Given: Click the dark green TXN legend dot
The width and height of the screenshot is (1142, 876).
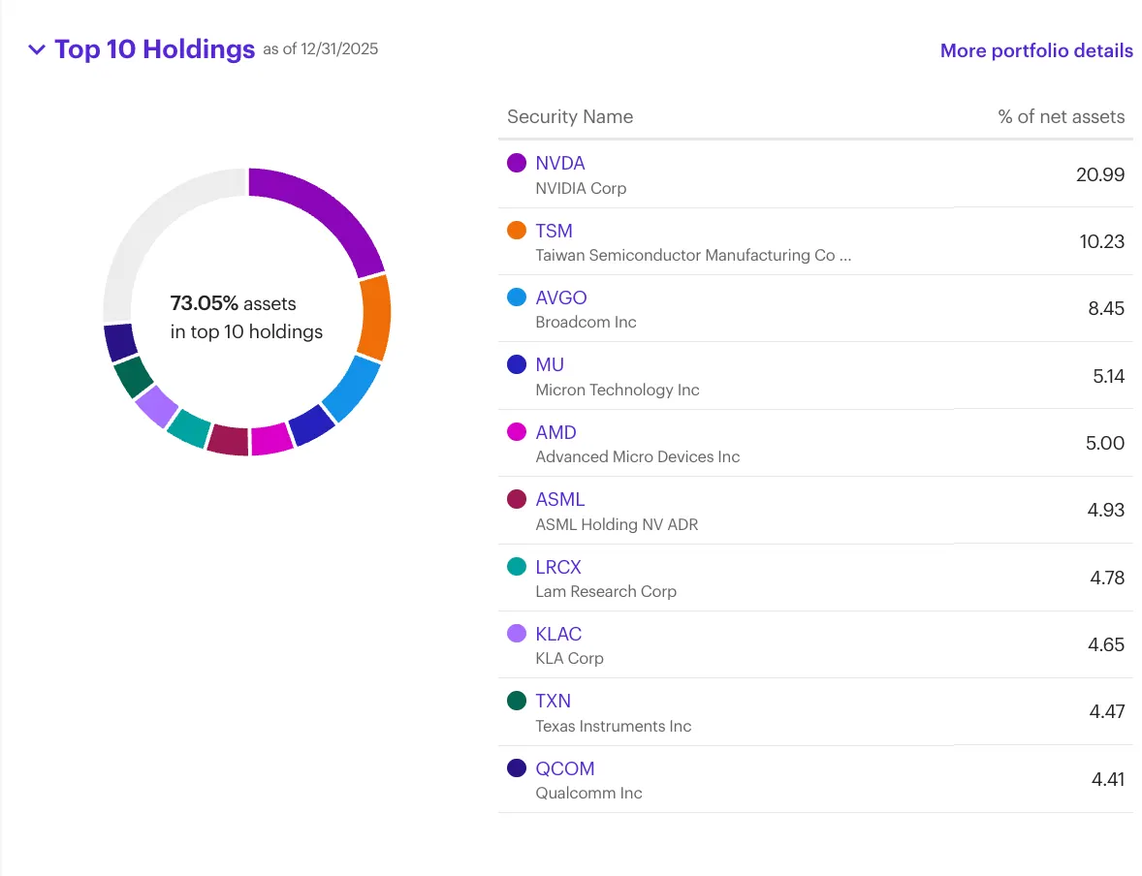Looking at the screenshot, I should (517, 701).
